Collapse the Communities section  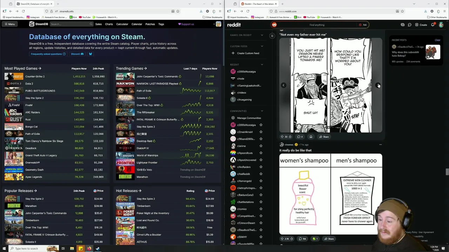262,111
